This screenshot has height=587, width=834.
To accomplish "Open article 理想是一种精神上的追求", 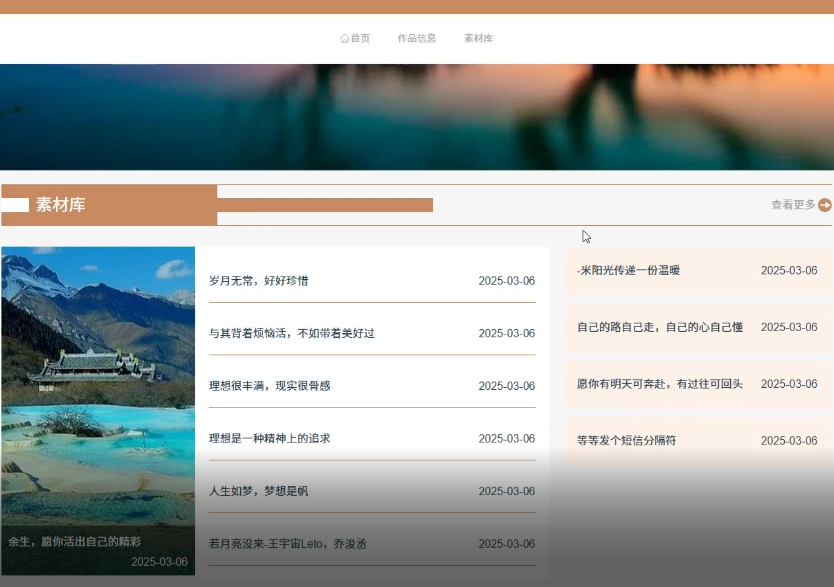I will [x=269, y=439].
